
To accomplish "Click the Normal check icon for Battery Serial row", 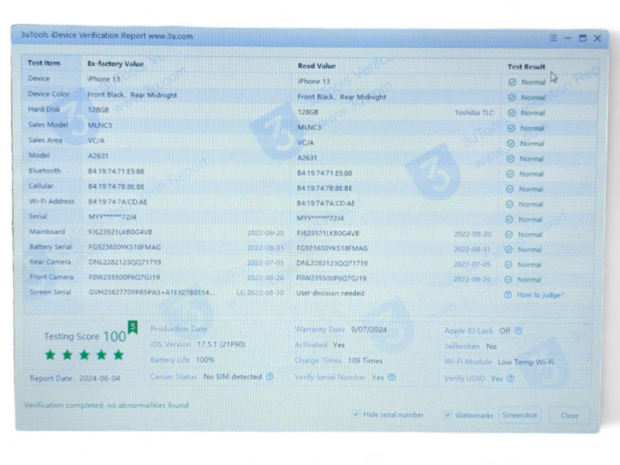I will point(509,249).
